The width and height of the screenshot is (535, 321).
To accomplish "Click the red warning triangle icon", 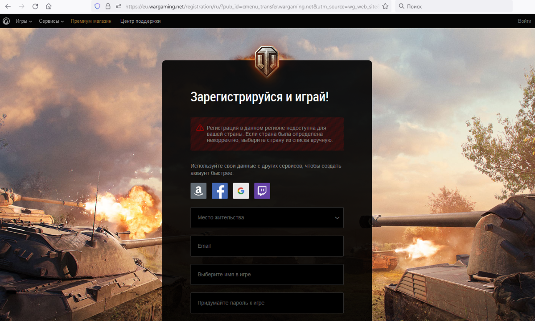I will click(200, 128).
